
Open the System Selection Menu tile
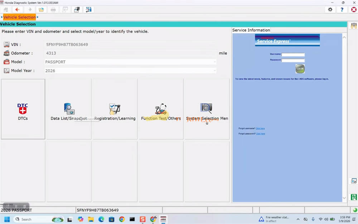[207, 109]
